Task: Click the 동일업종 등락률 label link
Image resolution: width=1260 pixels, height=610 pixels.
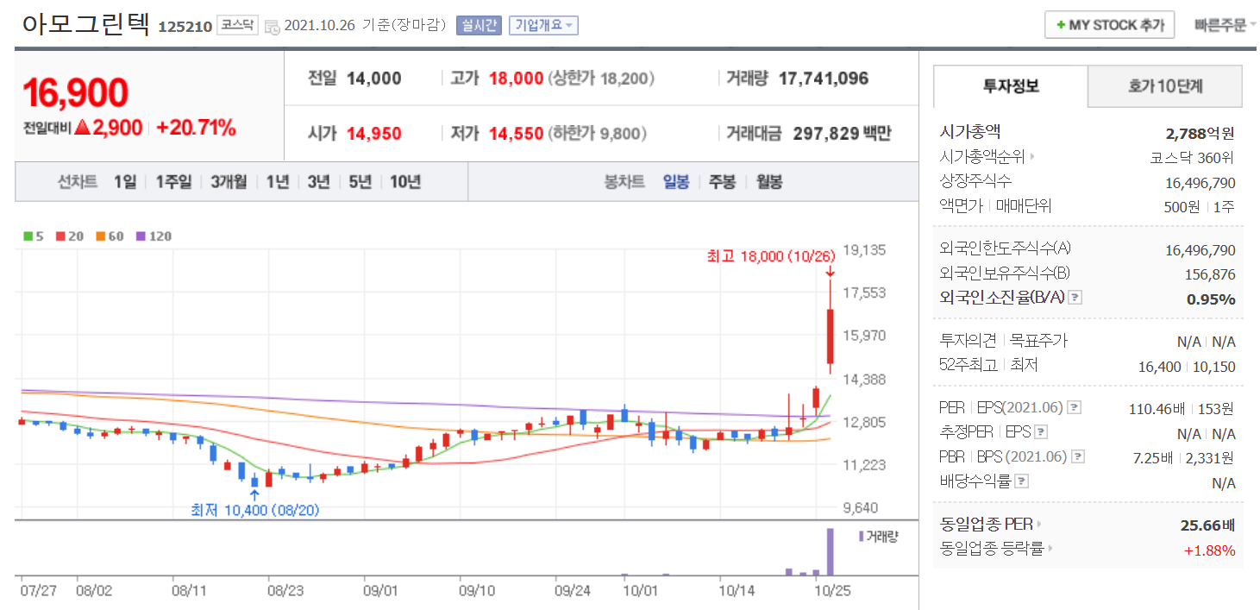Action: (993, 548)
